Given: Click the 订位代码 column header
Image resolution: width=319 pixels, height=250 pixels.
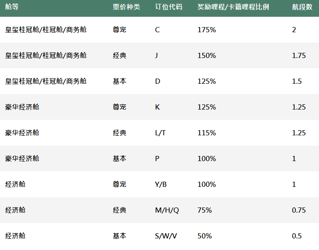Looking at the screenshot, I should point(169,7).
